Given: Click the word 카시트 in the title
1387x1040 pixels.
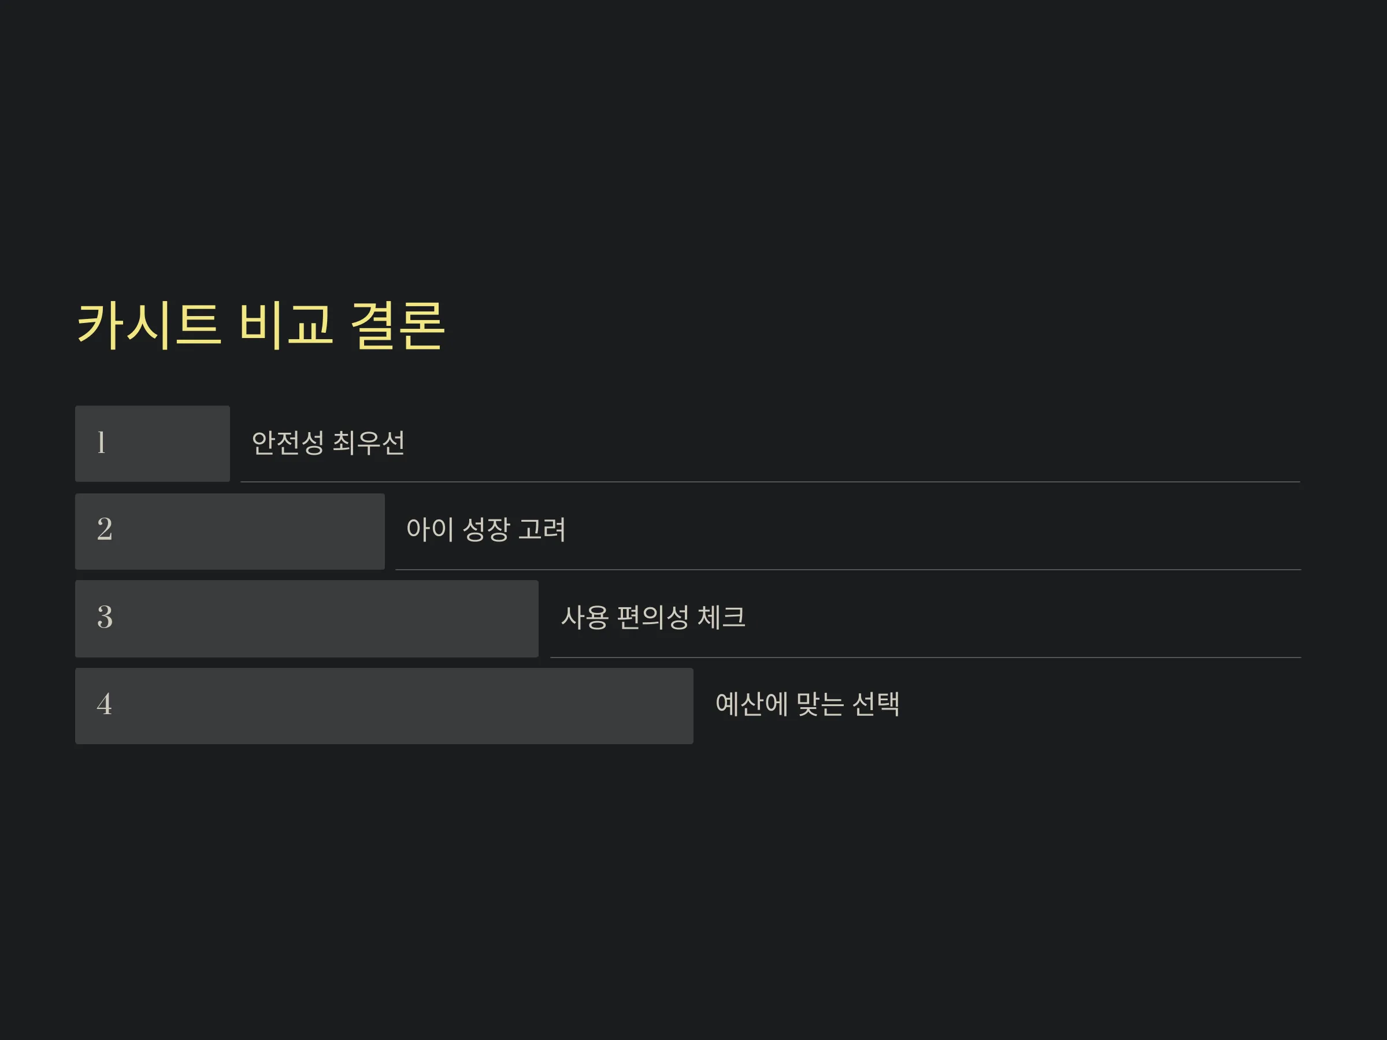Looking at the screenshot, I should tap(149, 325).
